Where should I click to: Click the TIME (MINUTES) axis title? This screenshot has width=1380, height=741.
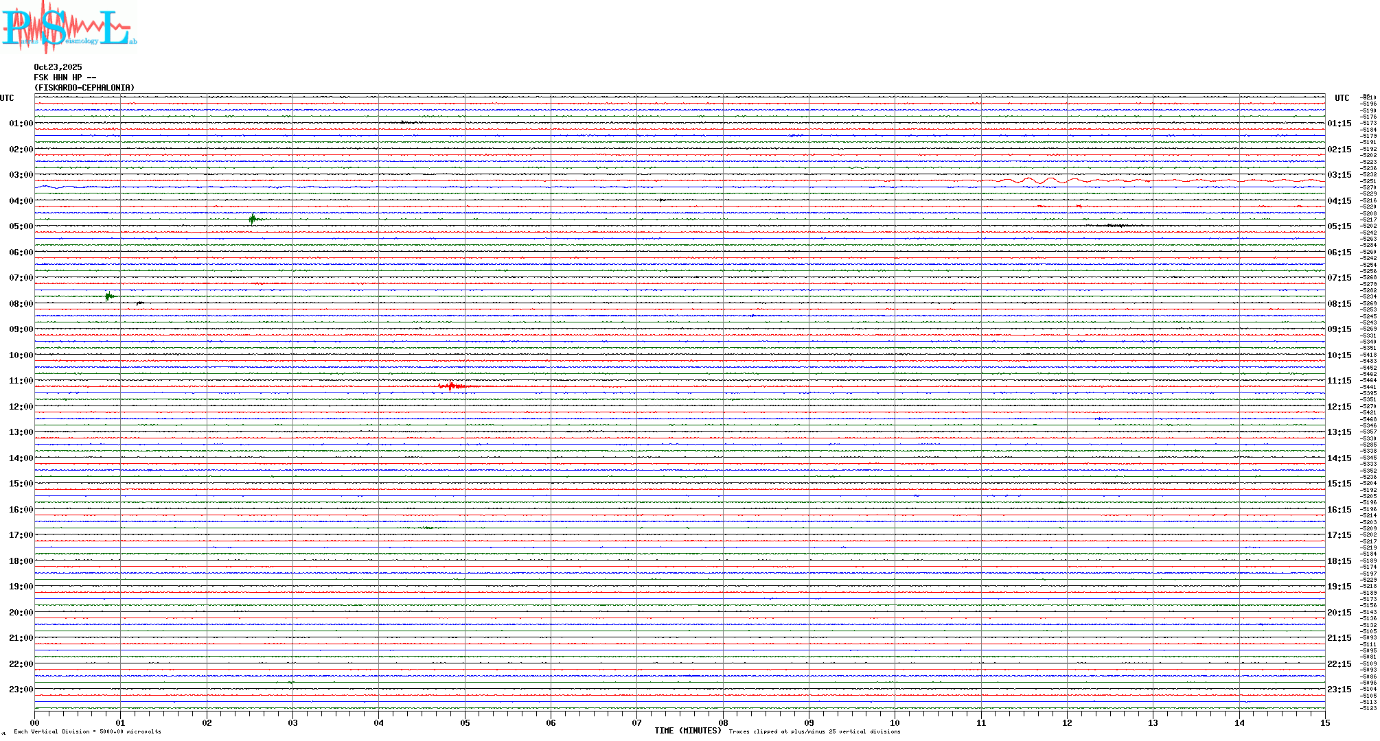coord(687,731)
